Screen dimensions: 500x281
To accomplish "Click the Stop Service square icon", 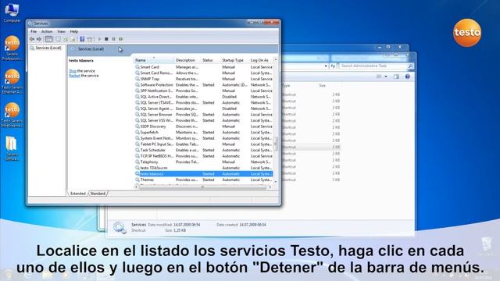I will 106,39.
